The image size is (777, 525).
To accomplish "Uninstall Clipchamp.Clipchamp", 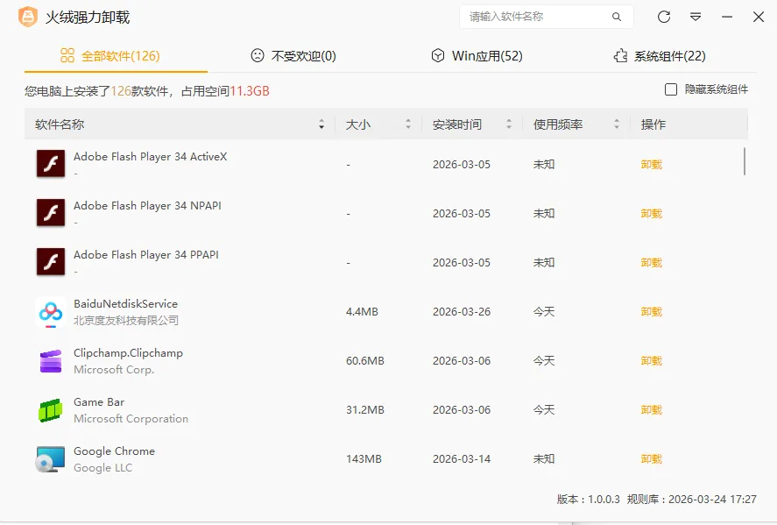I will [x=652, y=360].
